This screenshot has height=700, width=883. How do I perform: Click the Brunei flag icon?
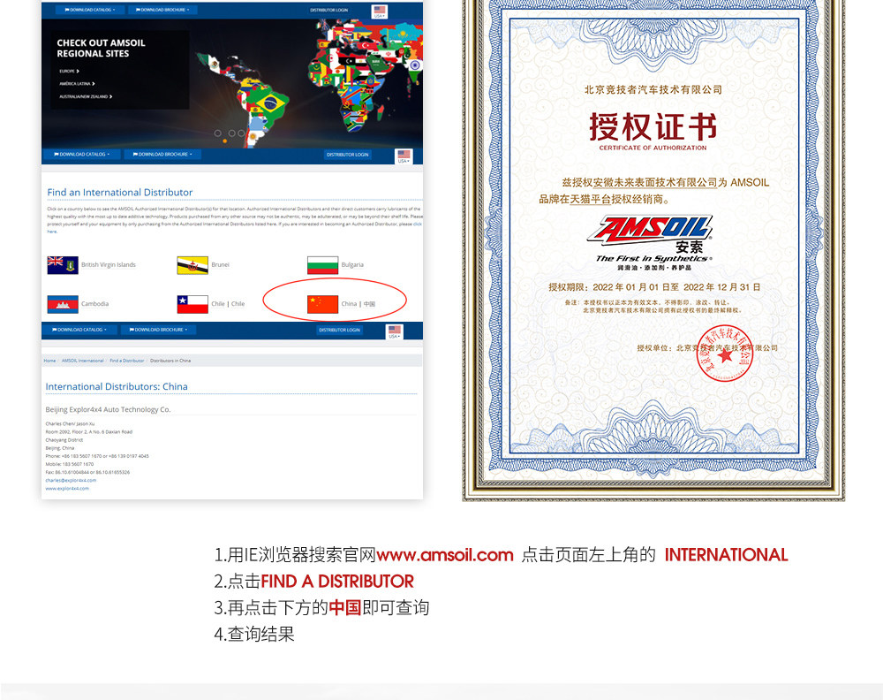coord(192,265)
